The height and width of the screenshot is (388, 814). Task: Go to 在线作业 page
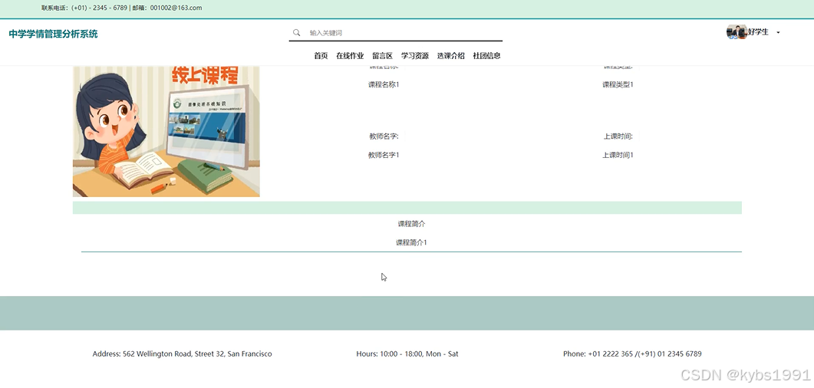[x=350, y=56]
